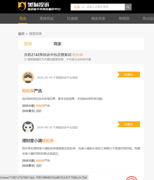
Task: Click the 2026-09-04 complaint date text
Action: pos(57,77)
